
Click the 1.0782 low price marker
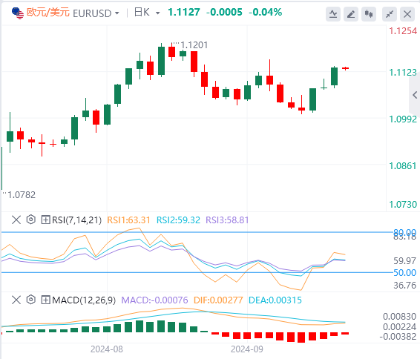22,195
